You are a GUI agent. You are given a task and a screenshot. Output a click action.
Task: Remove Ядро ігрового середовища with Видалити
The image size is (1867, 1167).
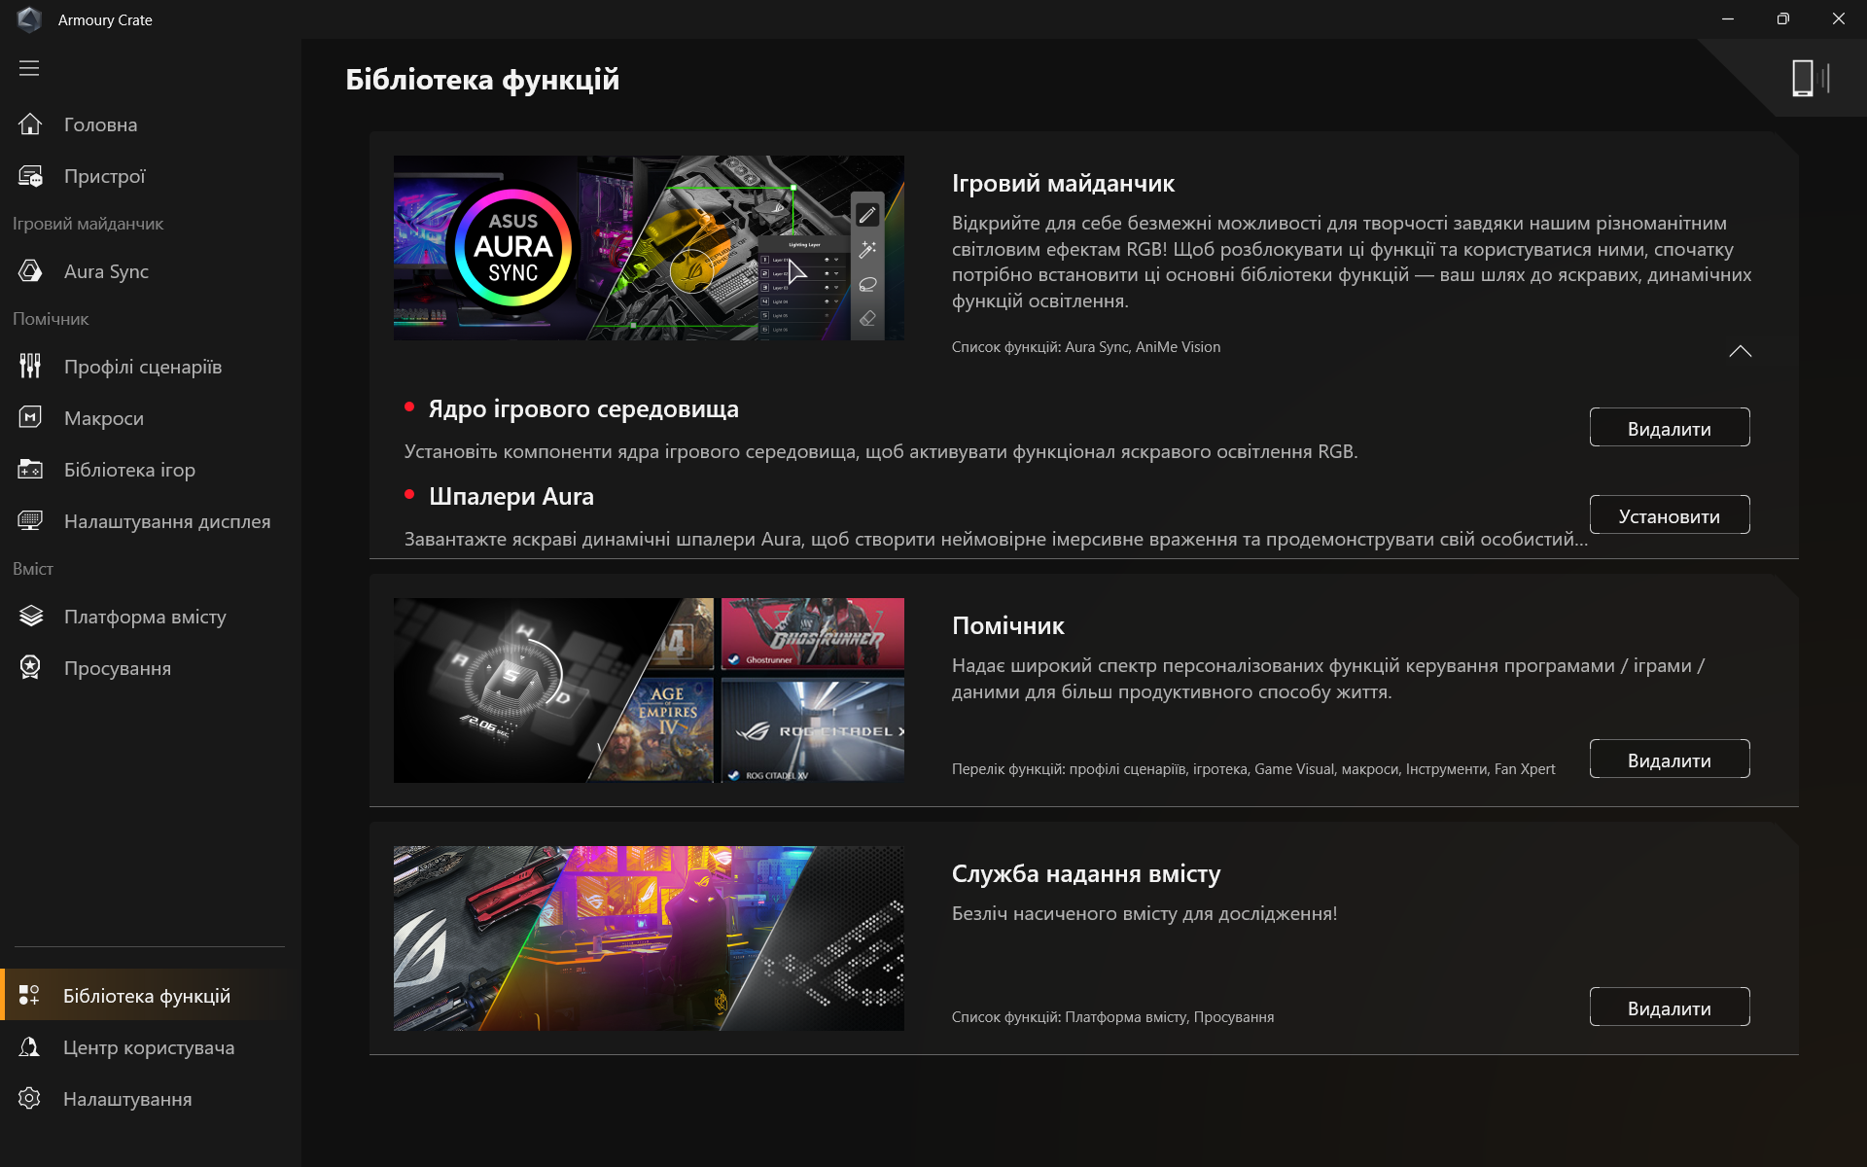pos(1669,428)
